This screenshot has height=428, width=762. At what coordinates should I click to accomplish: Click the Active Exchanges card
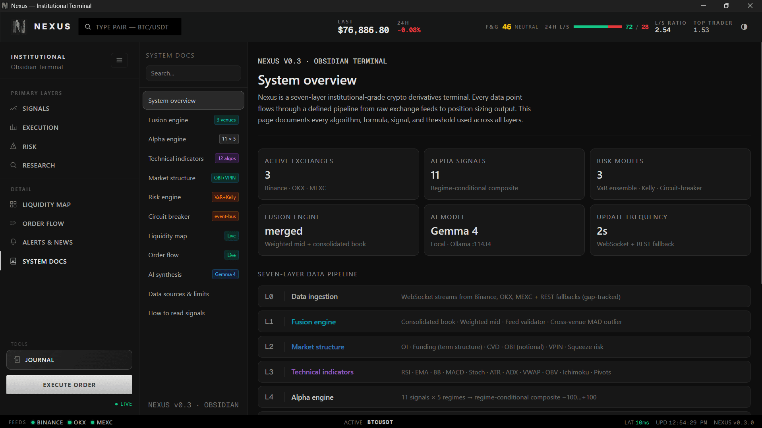[x=338, y=174]
